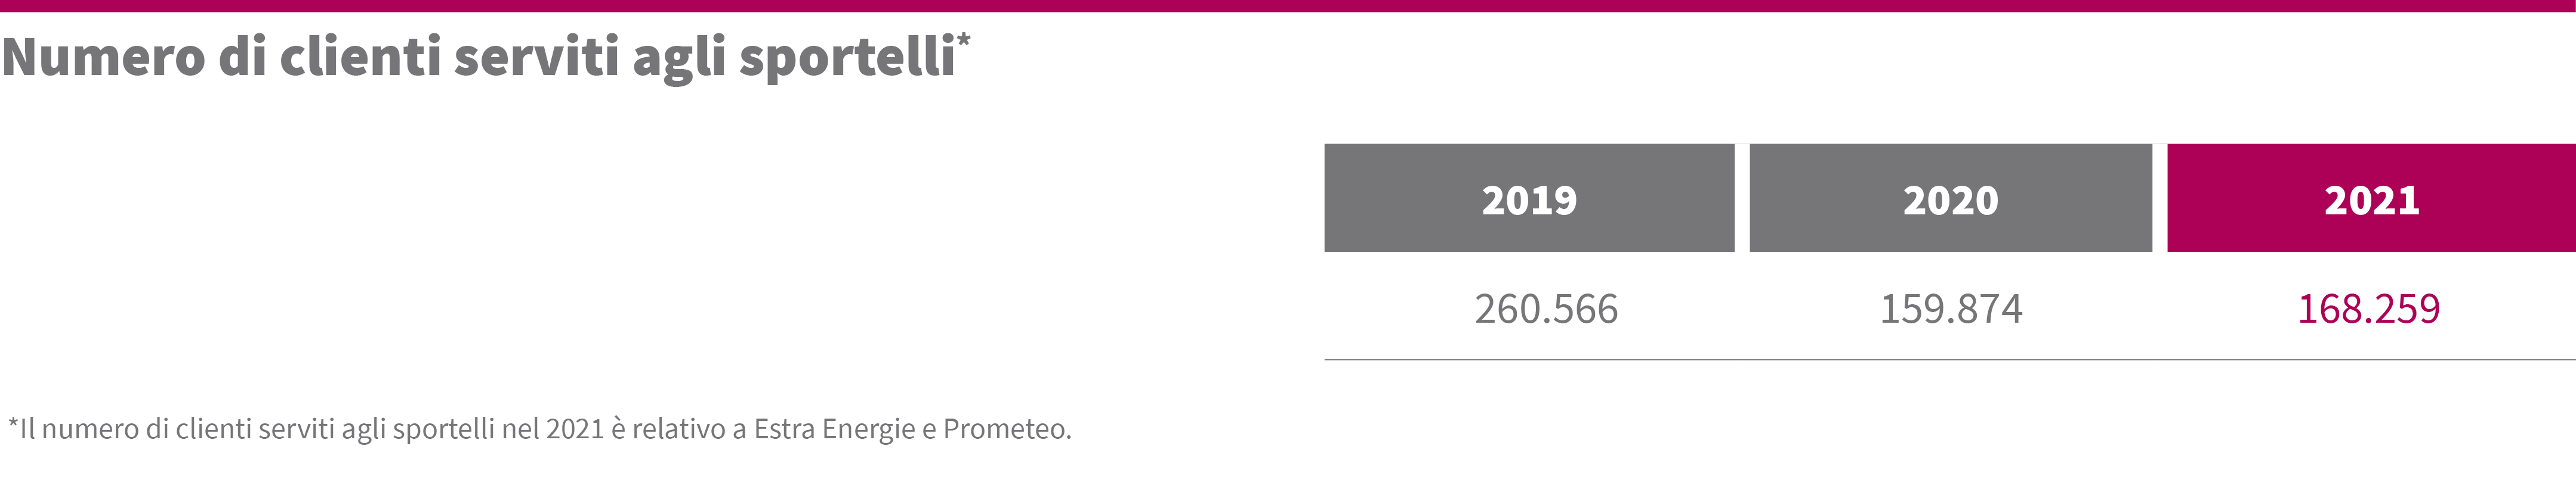Click the word Numero in title
The width and height of the screenshot is (2576, 496).
tap(104, 57)
